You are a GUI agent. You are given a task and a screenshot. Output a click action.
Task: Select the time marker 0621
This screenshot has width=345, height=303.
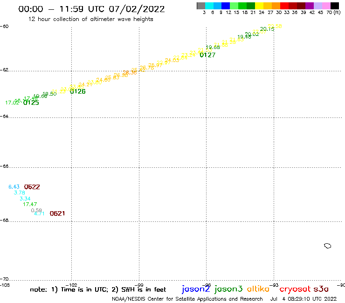57,213
